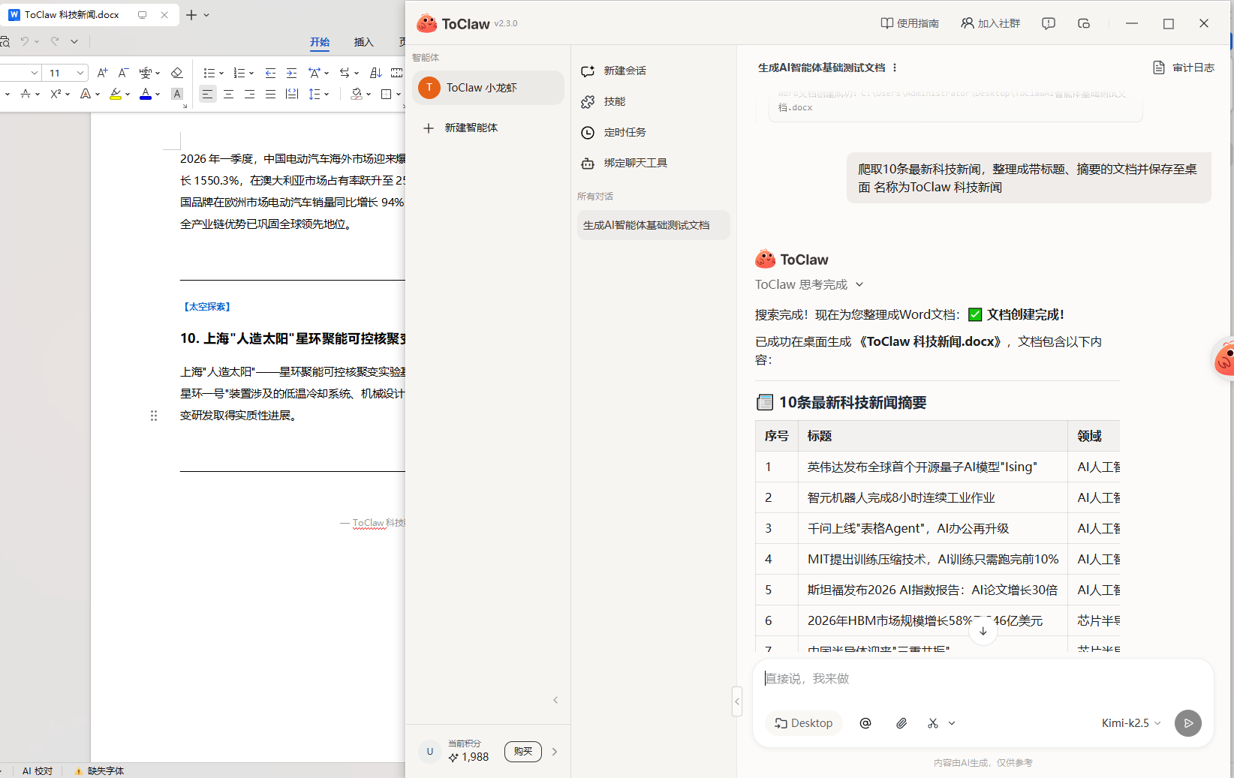Viewport: 1234px width, 778px height.
Task: Expand numbered list style dropdown
Action: (x=251, y=73)
